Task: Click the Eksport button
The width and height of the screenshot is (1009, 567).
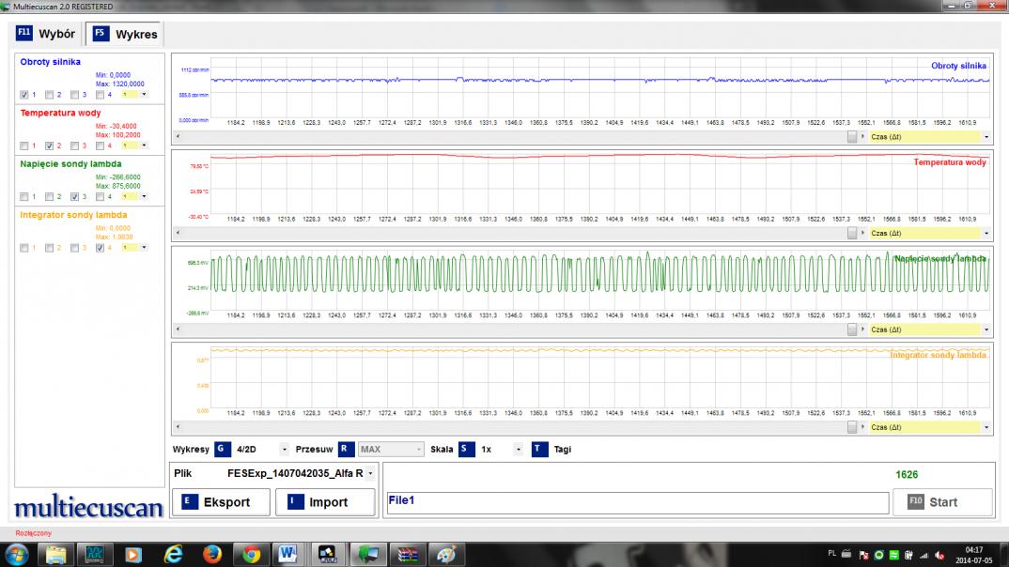Action: (x=220, y=502)
